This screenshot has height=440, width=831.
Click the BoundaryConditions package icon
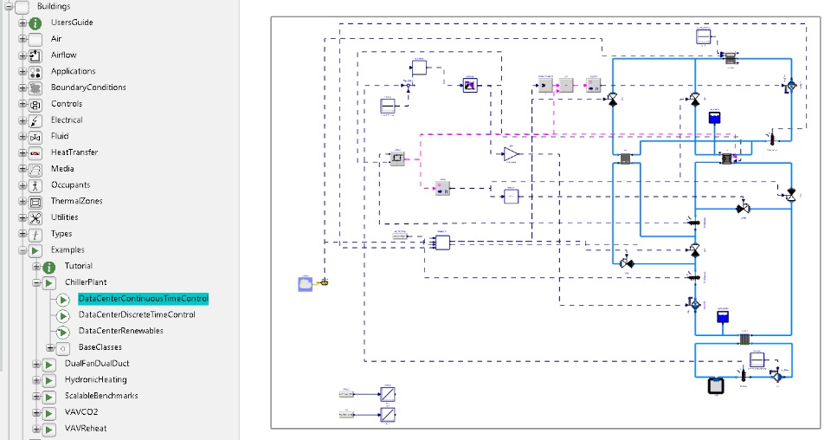[x=35, y=88]
